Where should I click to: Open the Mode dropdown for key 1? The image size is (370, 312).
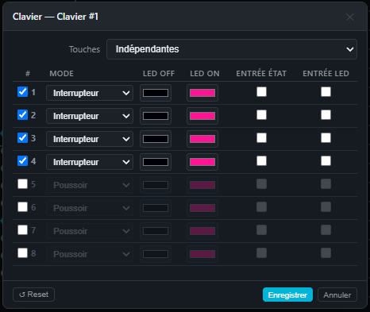[x=90, y=93]
